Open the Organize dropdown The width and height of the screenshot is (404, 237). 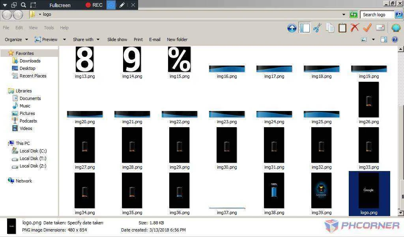click(16, 39)
